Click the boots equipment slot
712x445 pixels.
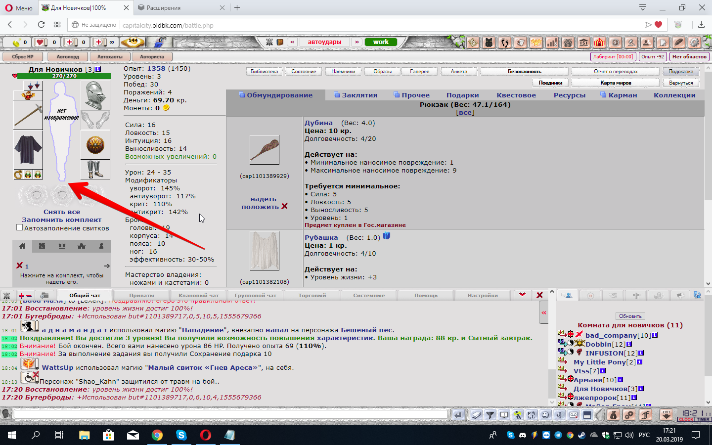coord(95,170)
